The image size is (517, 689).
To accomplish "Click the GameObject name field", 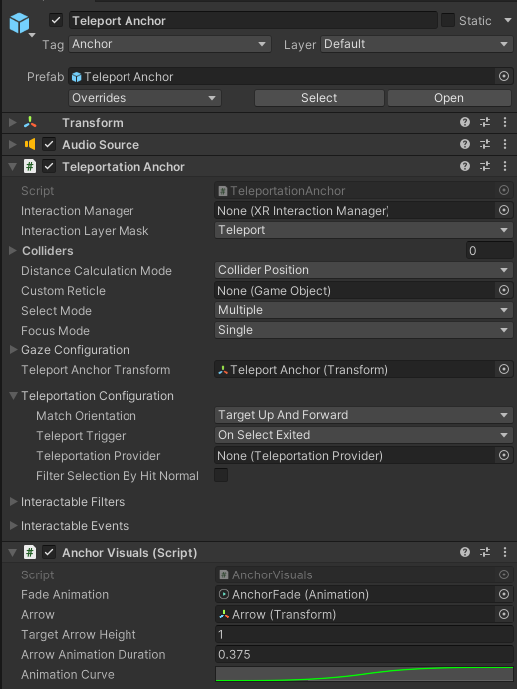I will click(x=253, y=21).
